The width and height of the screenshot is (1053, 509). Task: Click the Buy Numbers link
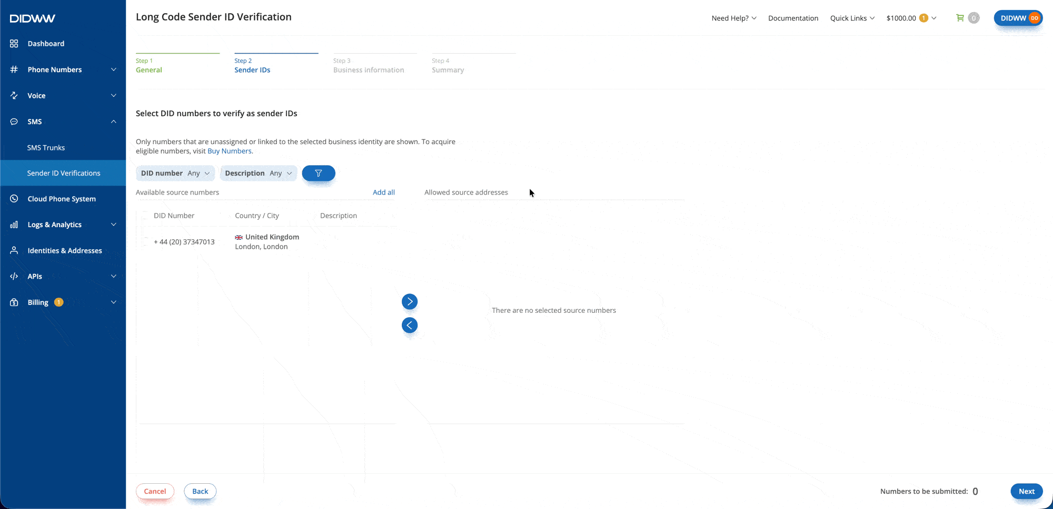(x=230, y=151)
